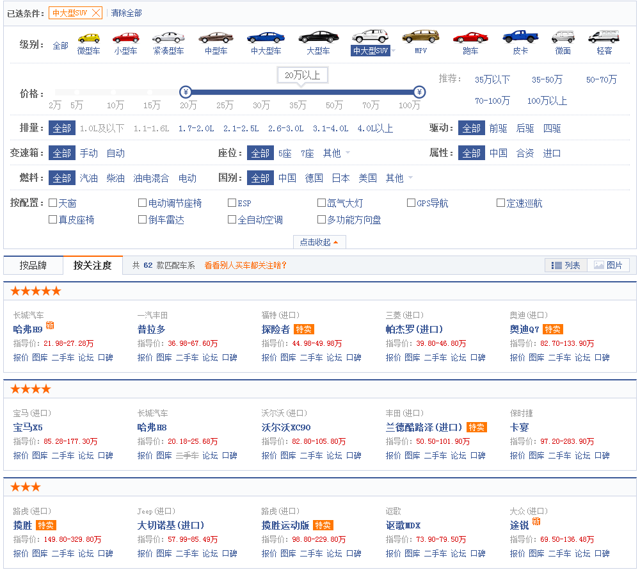Viewport: 640px width, 570px height.
Task: Select 自动 transmission option
Action: [x=115, y=153]
